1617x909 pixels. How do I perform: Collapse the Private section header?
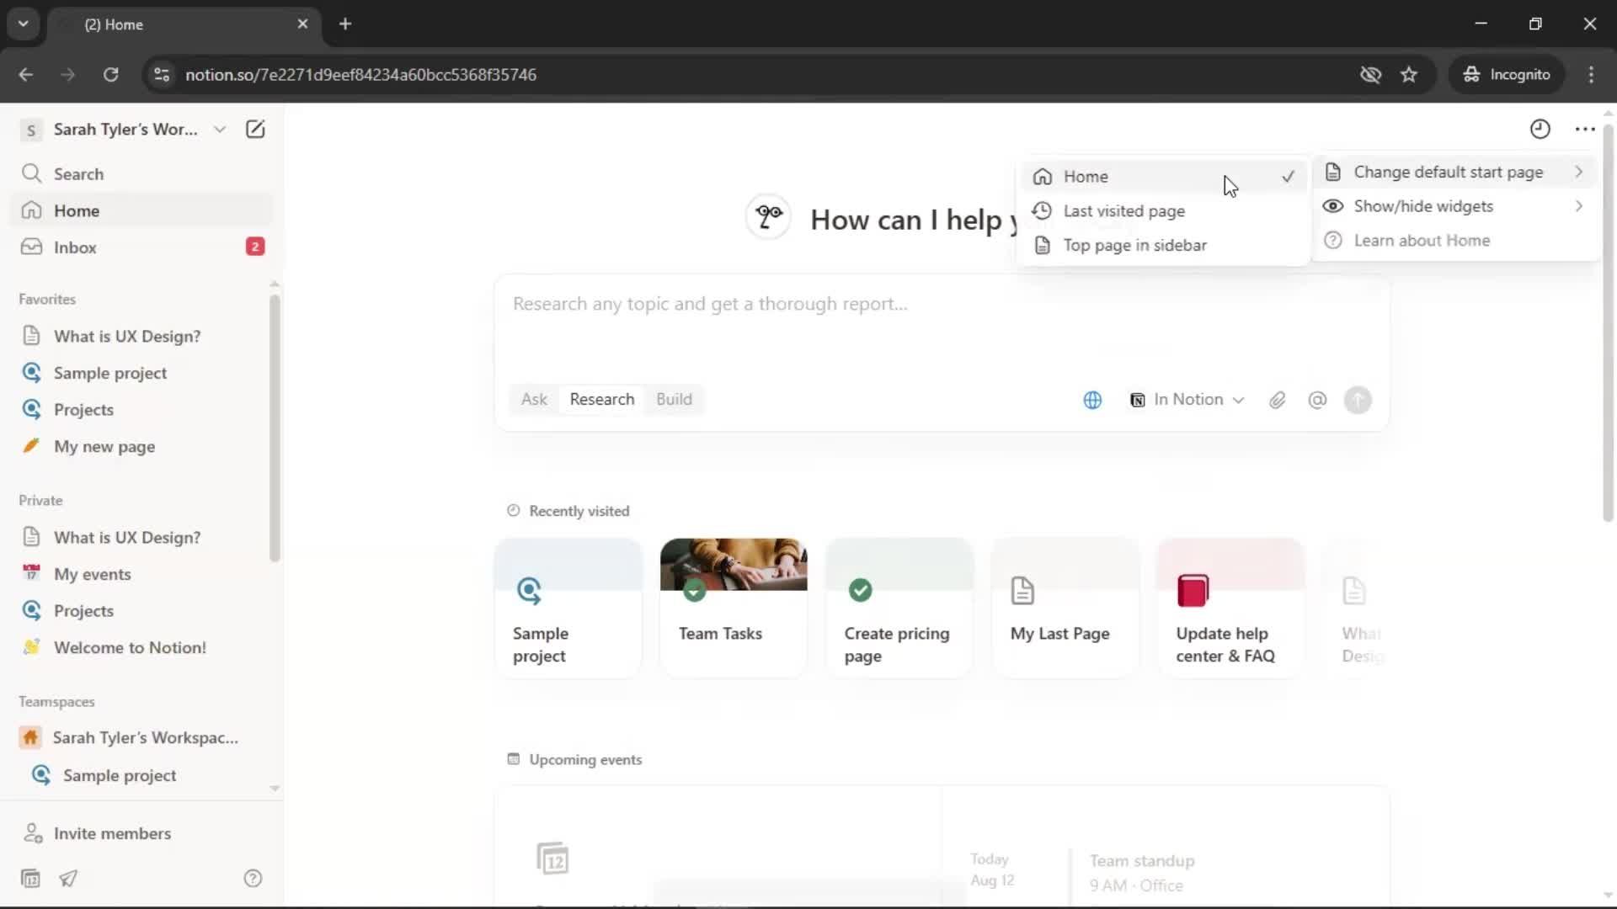point(40,501)
